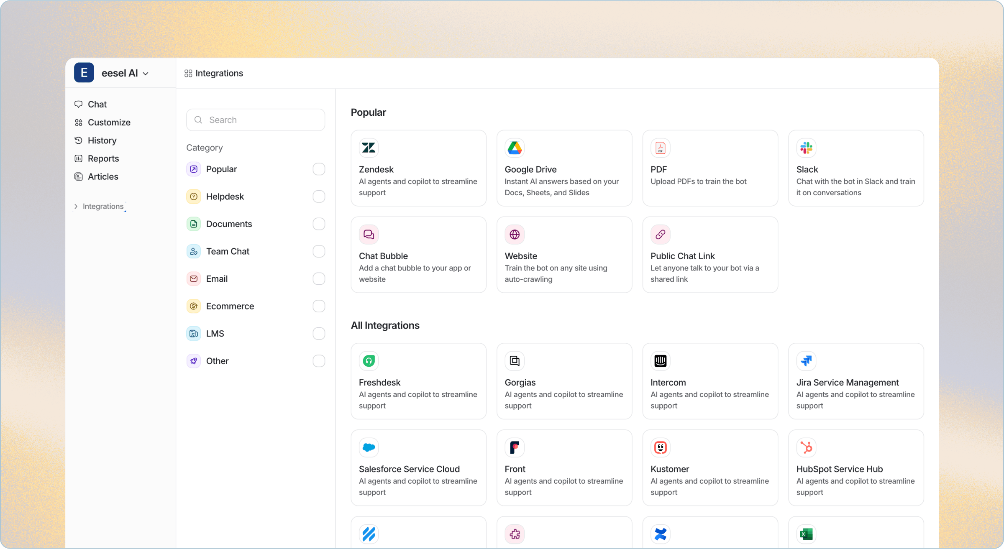Click the Documents category icon
Screen dimensions: 1004x549
[x=193, y=224]
